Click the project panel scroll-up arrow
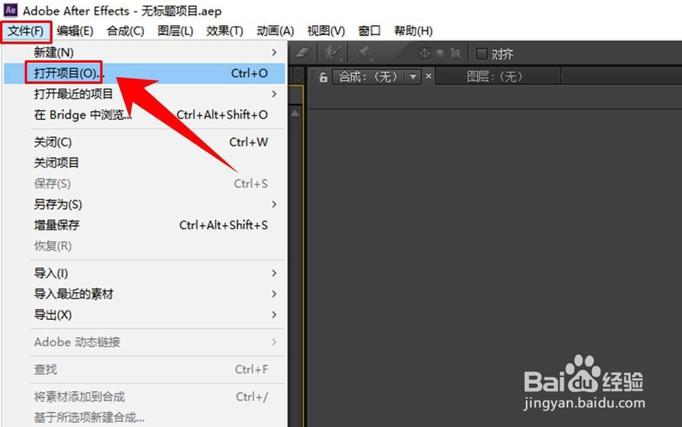 click(295, 113)
